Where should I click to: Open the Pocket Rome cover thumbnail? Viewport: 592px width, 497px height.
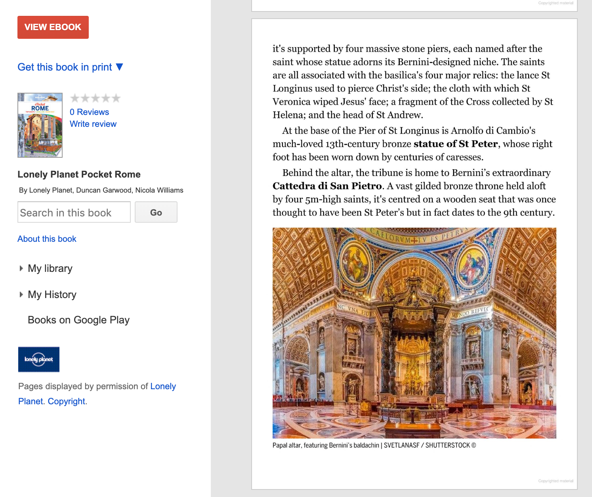click(40, 125)
